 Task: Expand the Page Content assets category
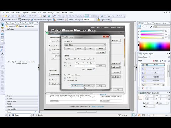tap(22, 101)
